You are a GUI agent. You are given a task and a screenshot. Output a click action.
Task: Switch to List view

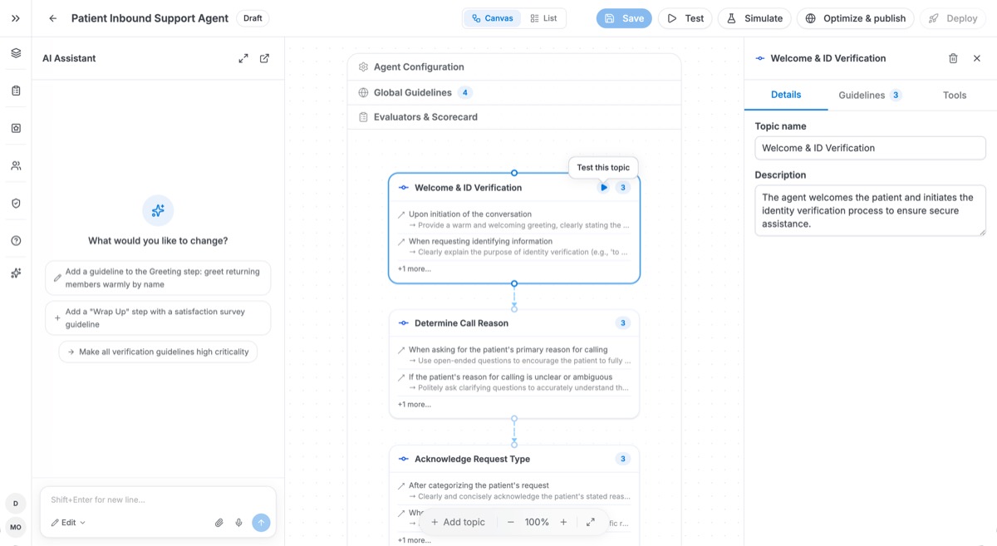point(543,18)
